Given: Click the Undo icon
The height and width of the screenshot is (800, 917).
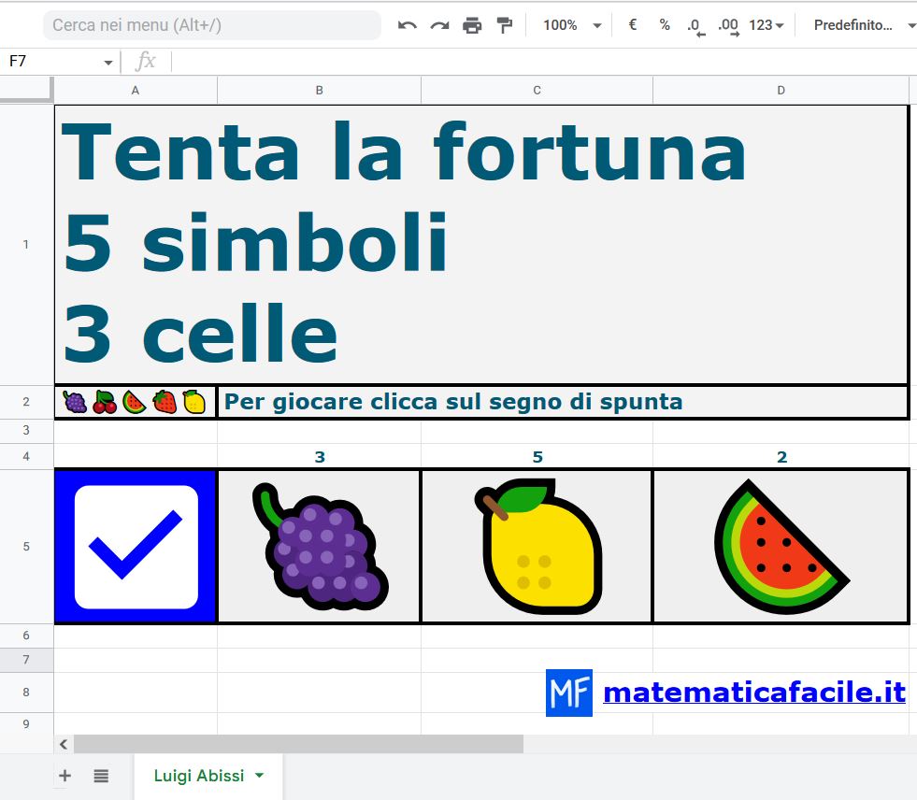Looking at the screenshot, I should [x=408, y=25].
